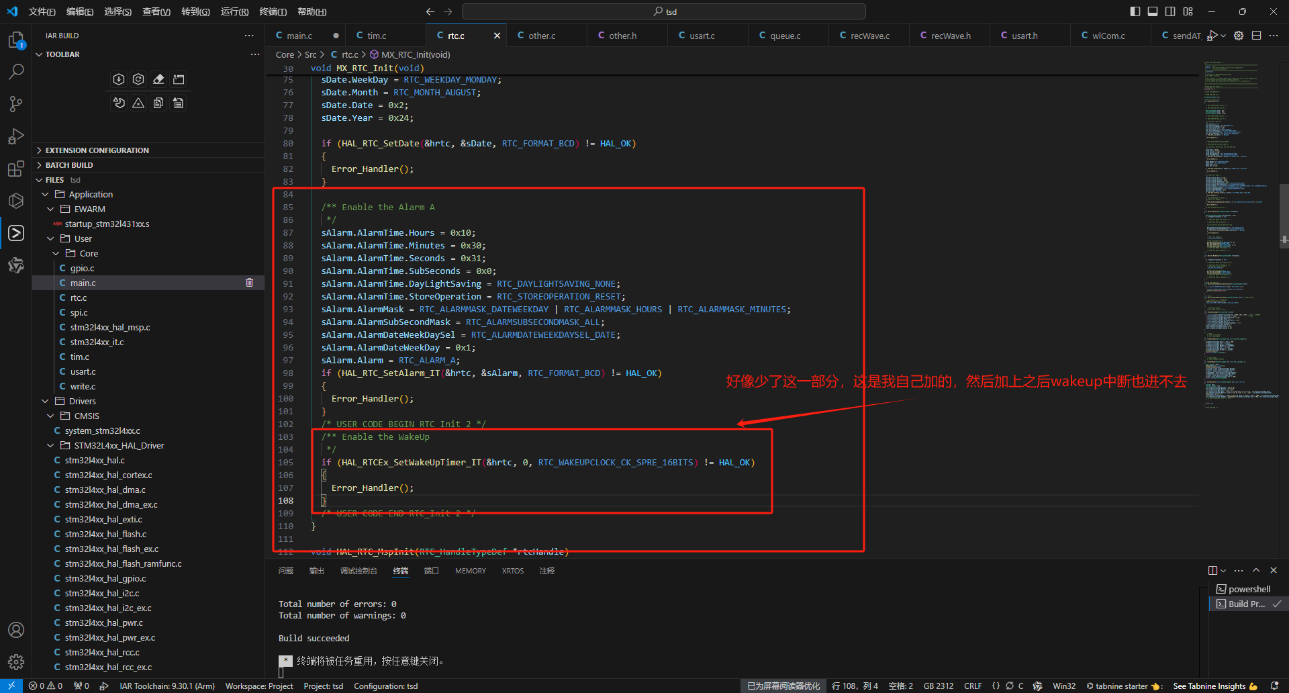Switch to the usart.c editor tab
The width and height of the screenshot is (1289, 693).
702,36
